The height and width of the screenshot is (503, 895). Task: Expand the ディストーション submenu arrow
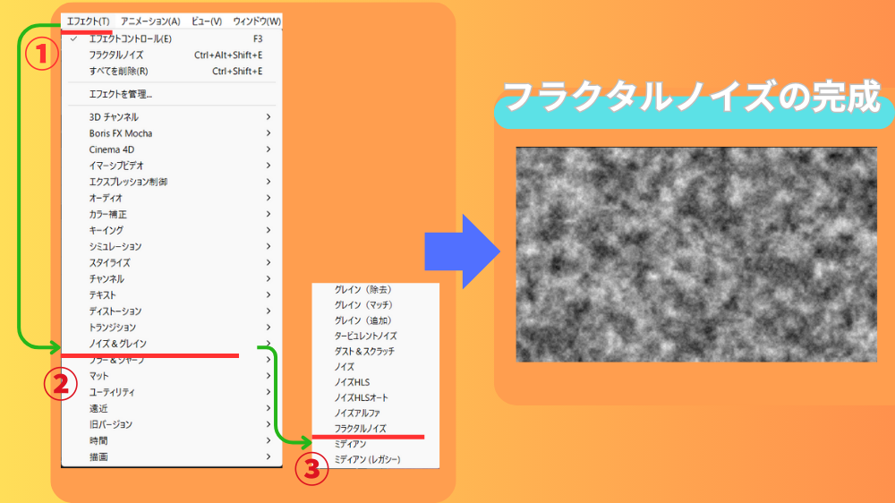click(x=268, y=311)
